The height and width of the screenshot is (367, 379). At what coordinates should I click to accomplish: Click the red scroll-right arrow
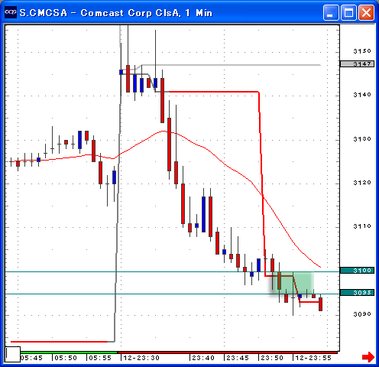tap(368, 357)
